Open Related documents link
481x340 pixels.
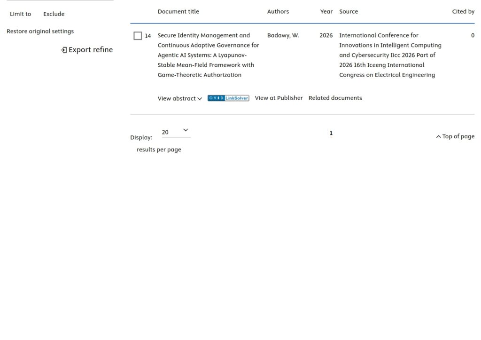click(335, 98)
